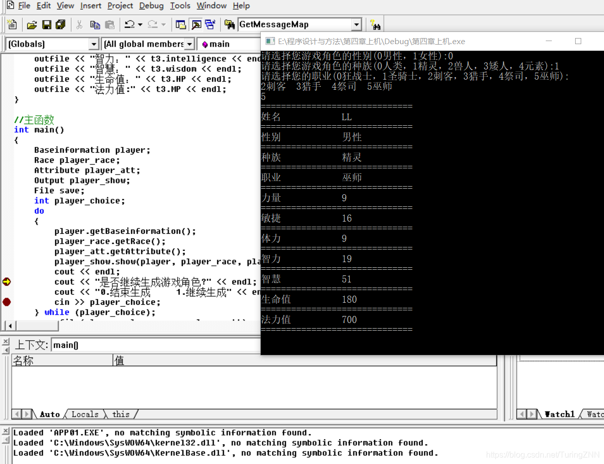Viewport: 604px width, 464px height.
Task: Toggle the Workspace window icon
Action: click(181, 25)
